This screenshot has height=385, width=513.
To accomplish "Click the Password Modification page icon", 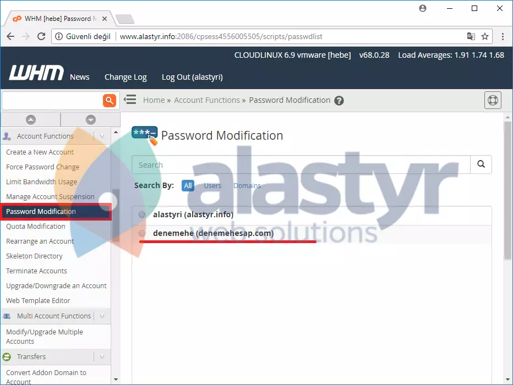I will pyautogui.click(x=145, y=135).
